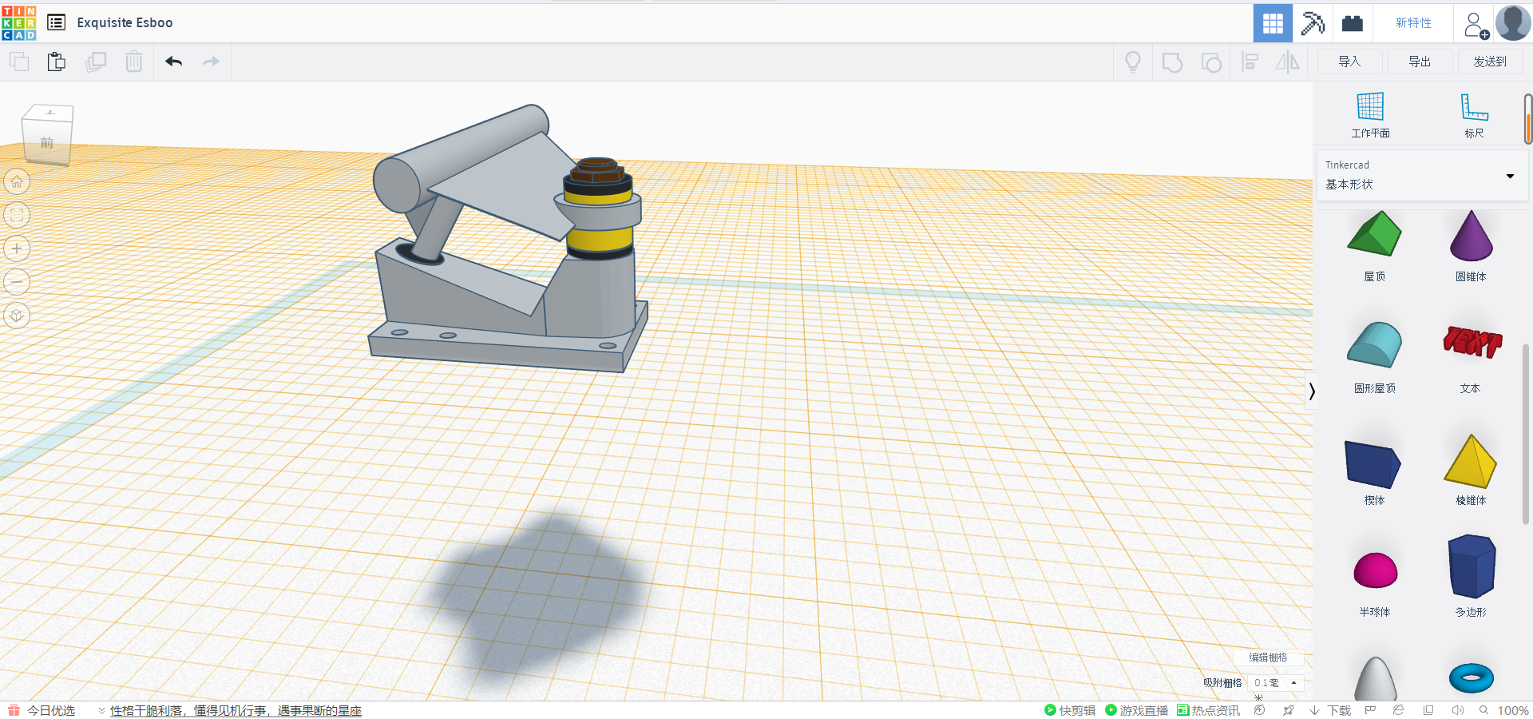Click the Delete trash icon
Viewport: 1533px width, 719px height.
point(134,62)
